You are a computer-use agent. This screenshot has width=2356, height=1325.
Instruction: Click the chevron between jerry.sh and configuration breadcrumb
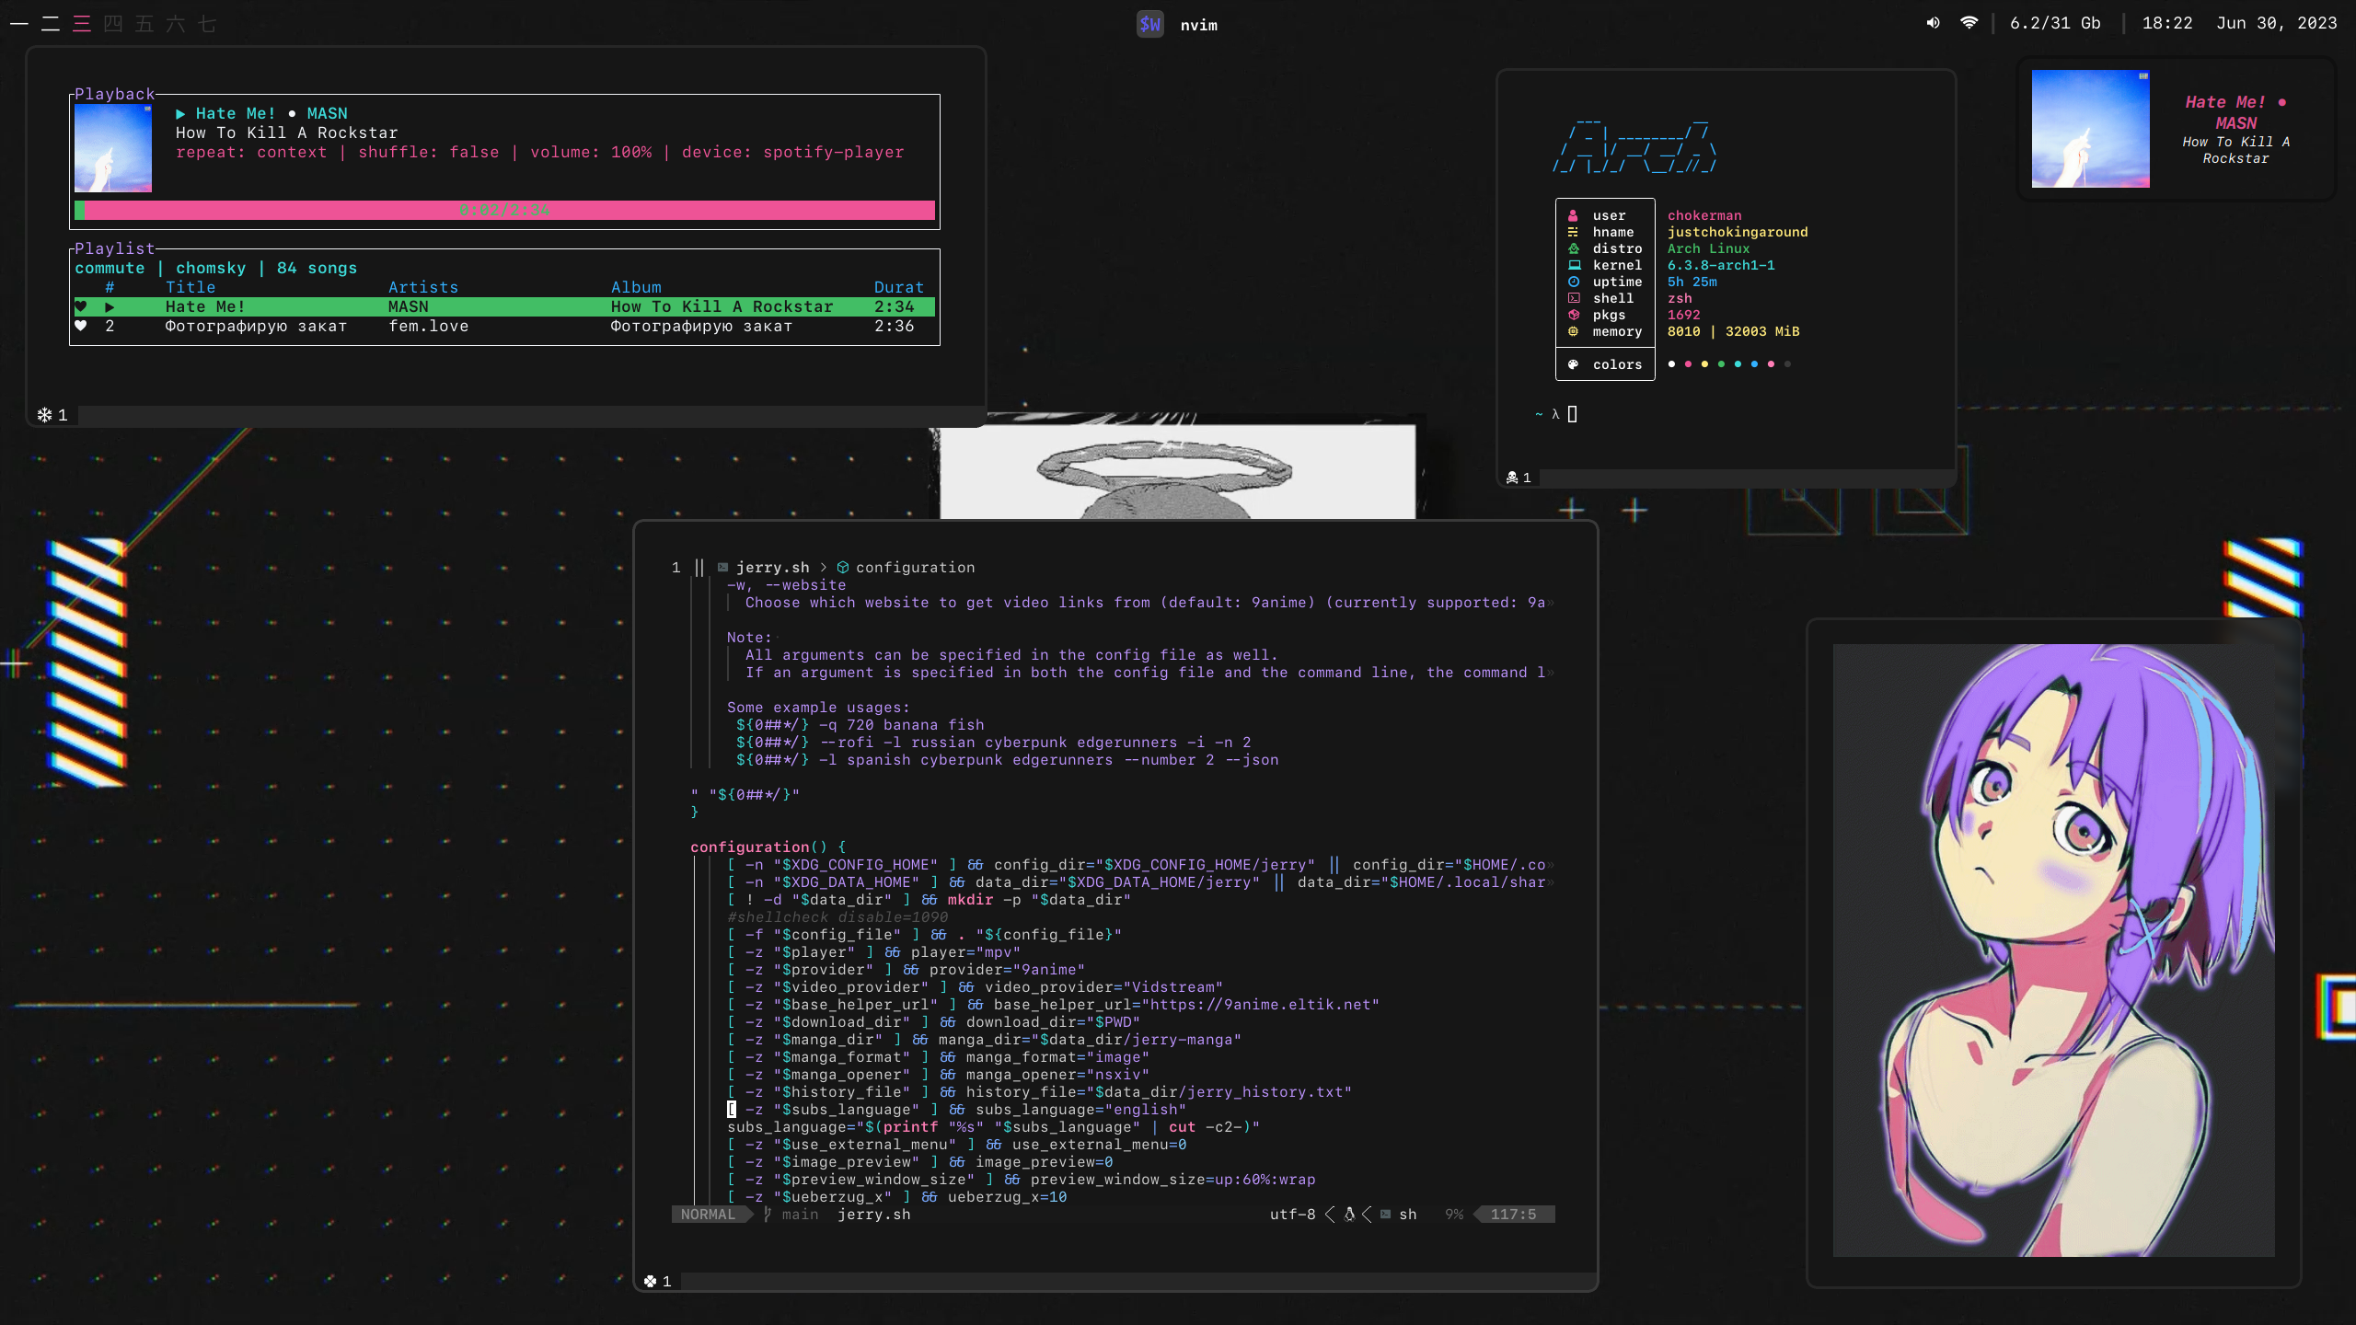click(x=824, y=567)
